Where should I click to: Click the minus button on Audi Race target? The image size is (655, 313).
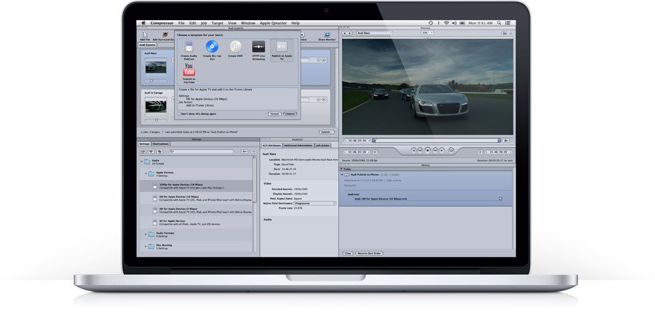pos(319,60)
